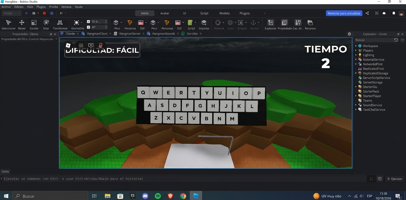Viewport: 406px width, 200px height.
Task: Click the blue client/server switch icon
Action: coord(52,13)
